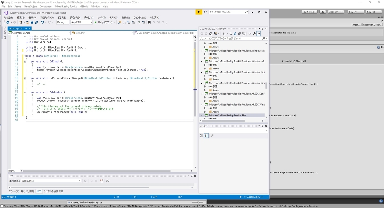
Task: Click the Properties panel wrench icon
Action: pos(212,136)
